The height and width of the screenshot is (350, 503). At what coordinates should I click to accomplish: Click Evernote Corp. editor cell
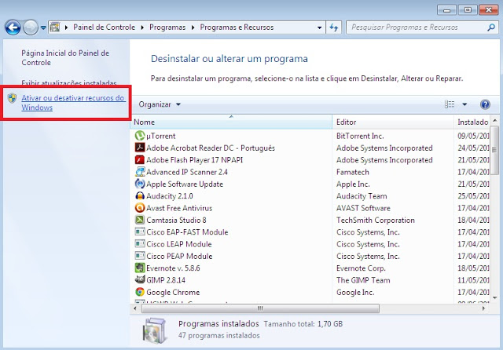point(361,268)
